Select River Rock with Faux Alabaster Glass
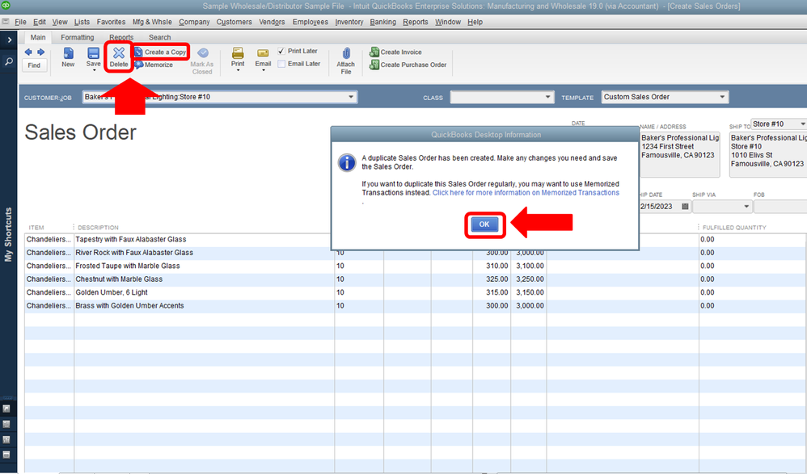Screen dimensions: 807x474 pyautogui.click(x=134, y=253)
